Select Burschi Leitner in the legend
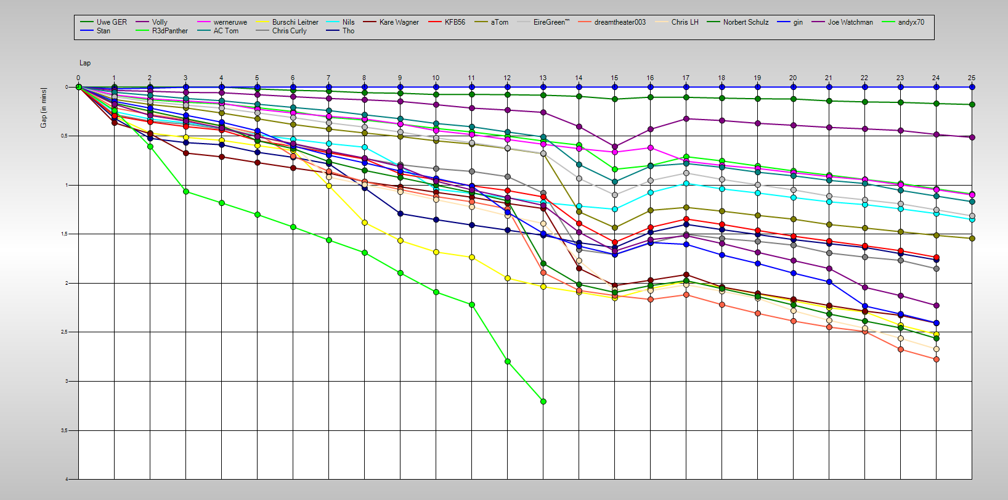 pos(295,22)
